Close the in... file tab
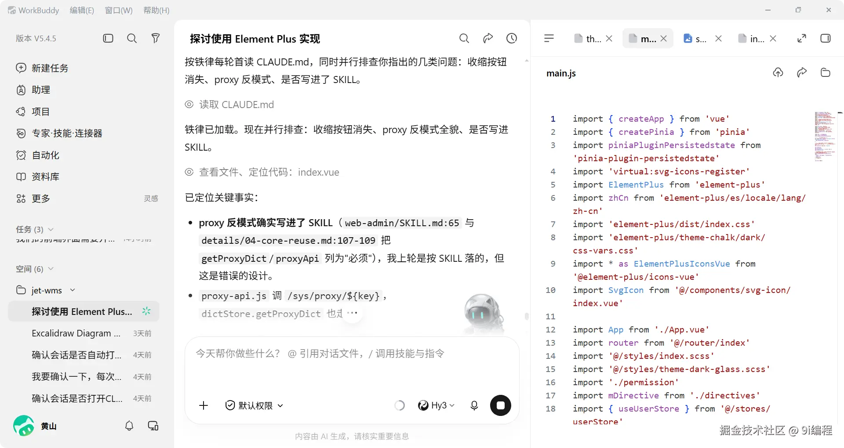This screenshot has width=844, height=448. (x=773, y=39)
